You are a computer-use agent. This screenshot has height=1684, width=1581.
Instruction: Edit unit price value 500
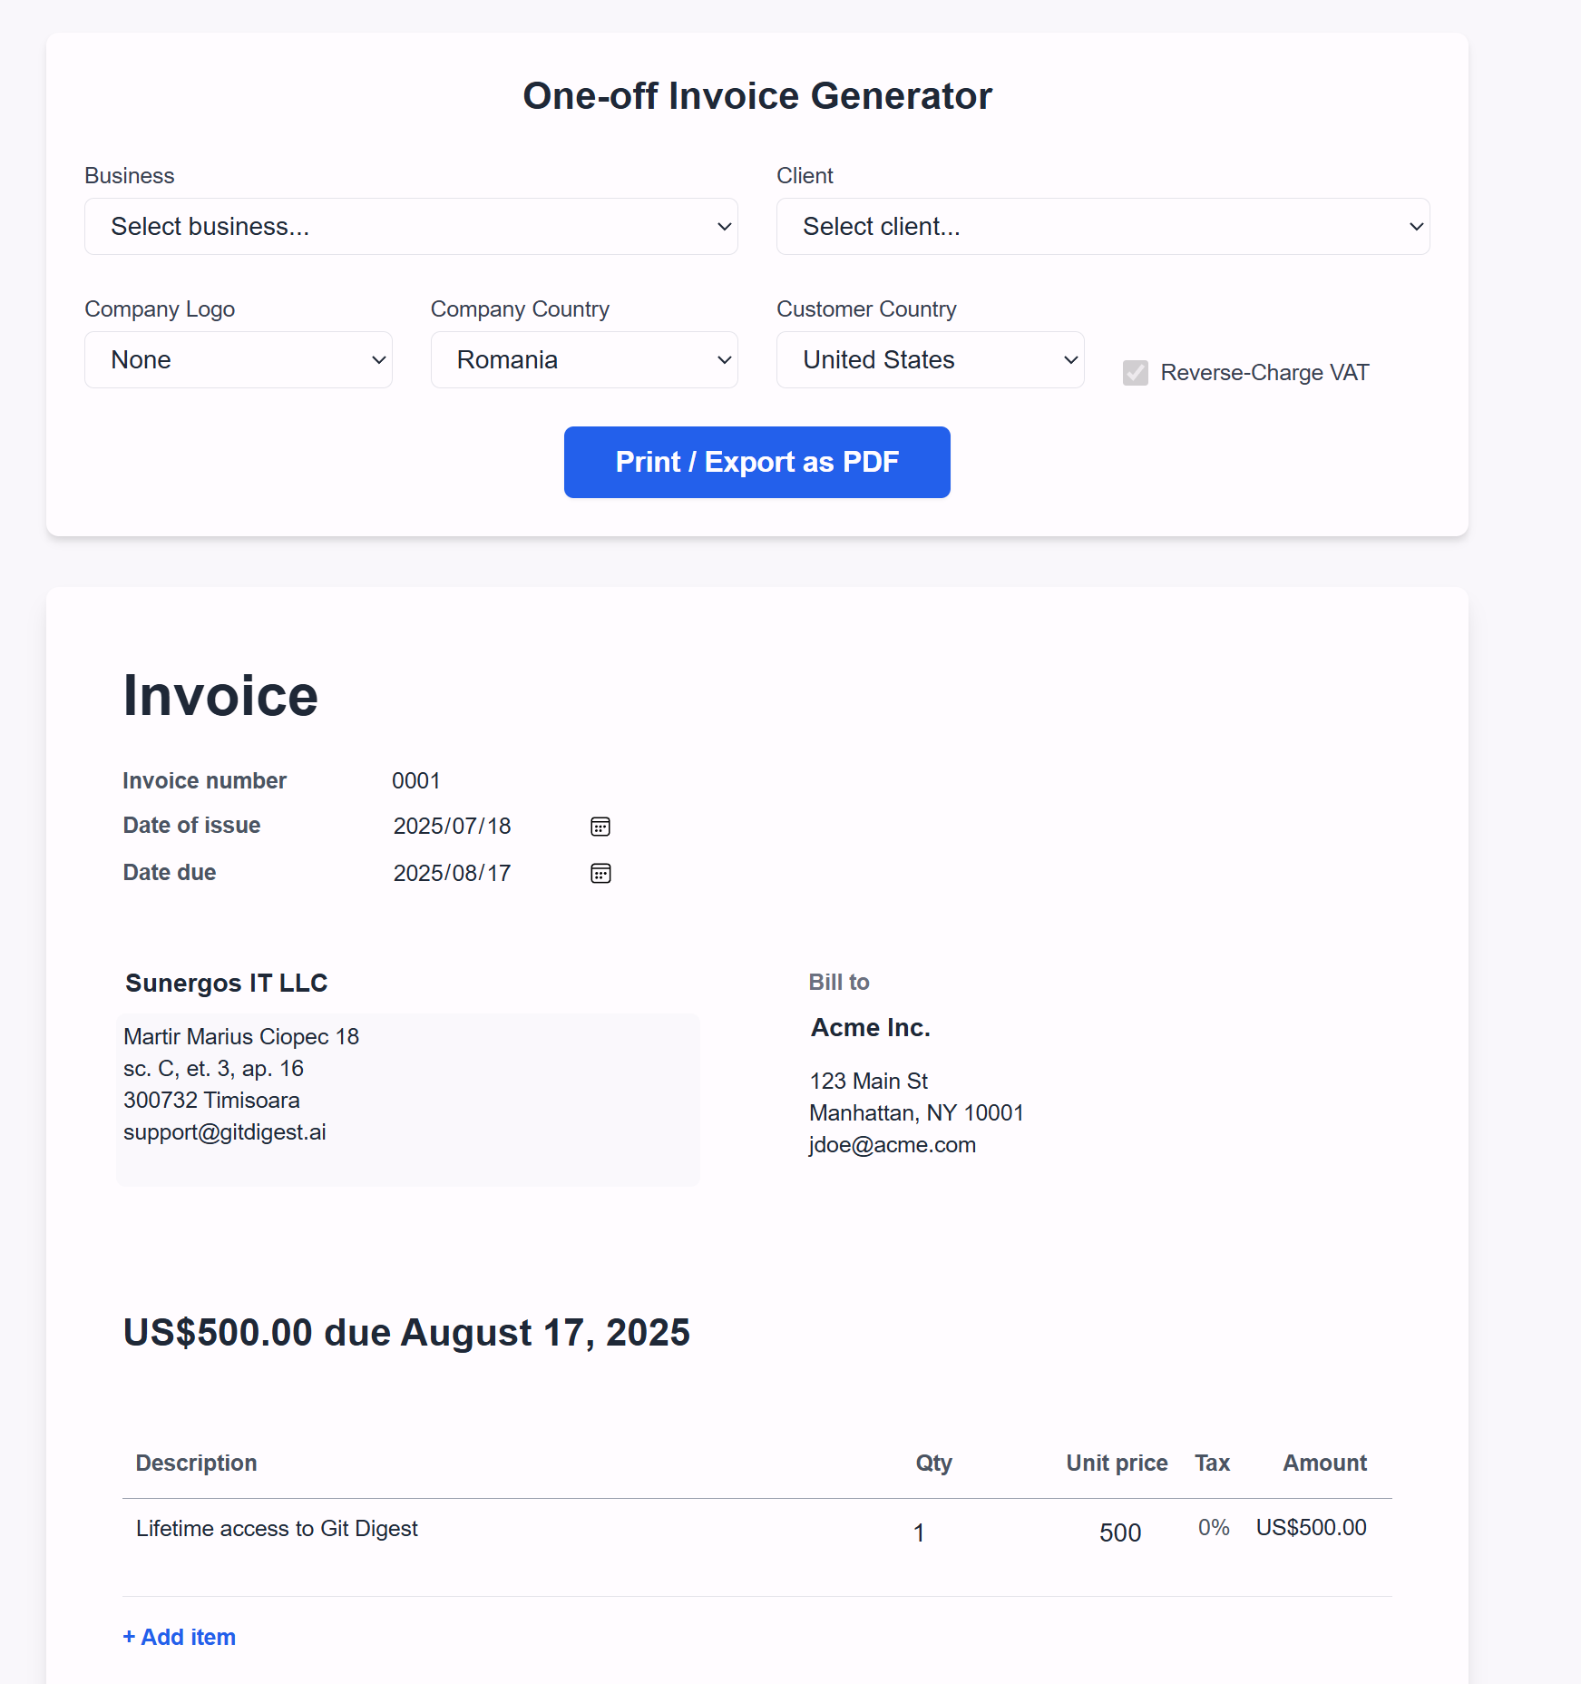click(1120, 1533)
